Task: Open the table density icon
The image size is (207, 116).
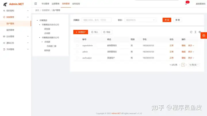Action: [x=195, y=32]
